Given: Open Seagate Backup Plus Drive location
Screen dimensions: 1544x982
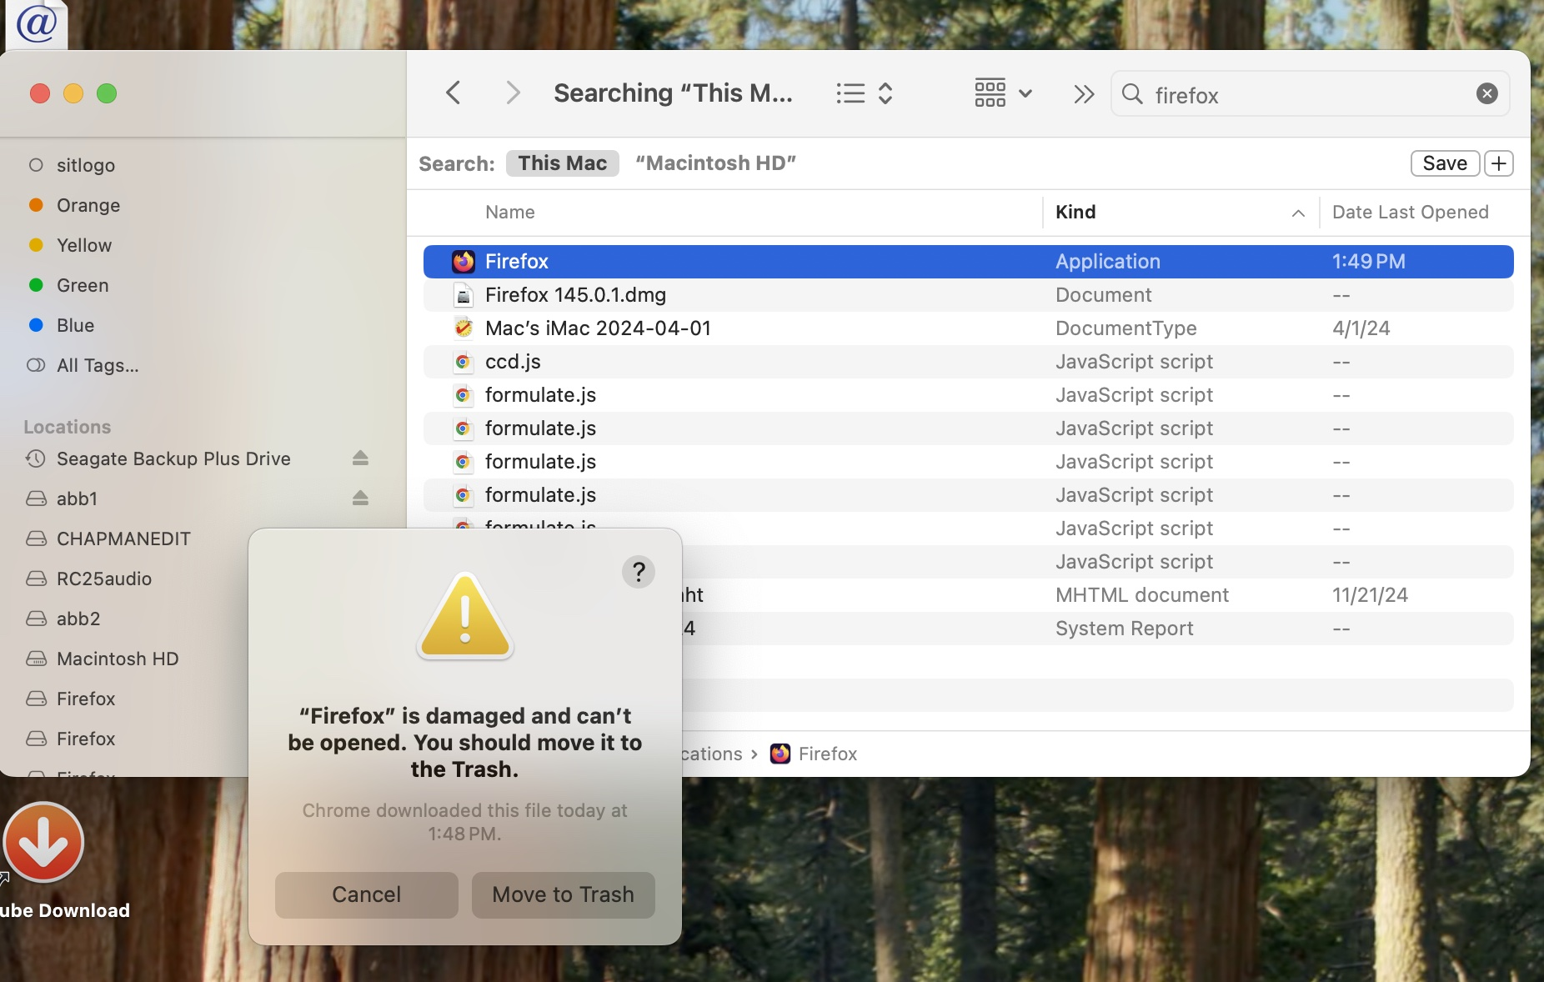Looking at the screenshot, I should pos(173,458).
